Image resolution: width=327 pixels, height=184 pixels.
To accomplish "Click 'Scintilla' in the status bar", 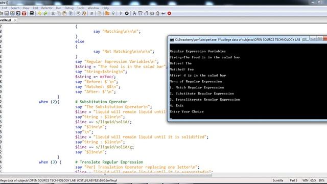I will point(278,180).
